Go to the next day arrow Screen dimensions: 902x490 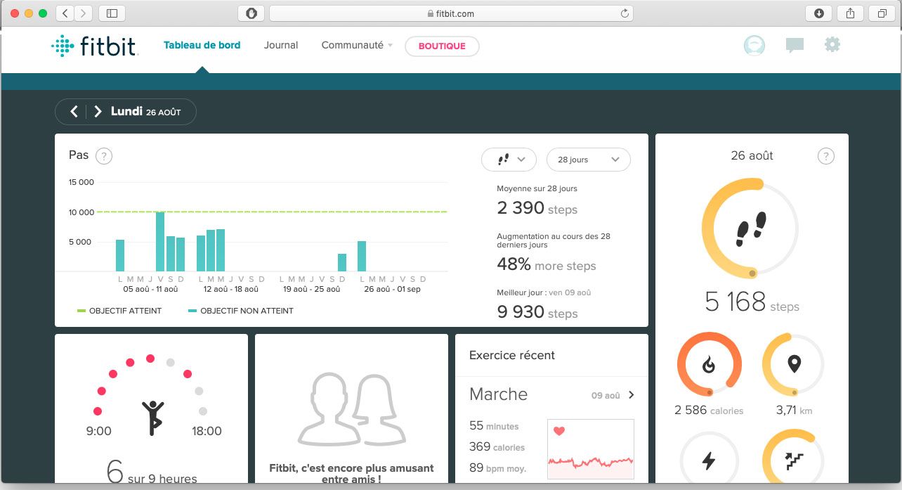coord(98,112)
